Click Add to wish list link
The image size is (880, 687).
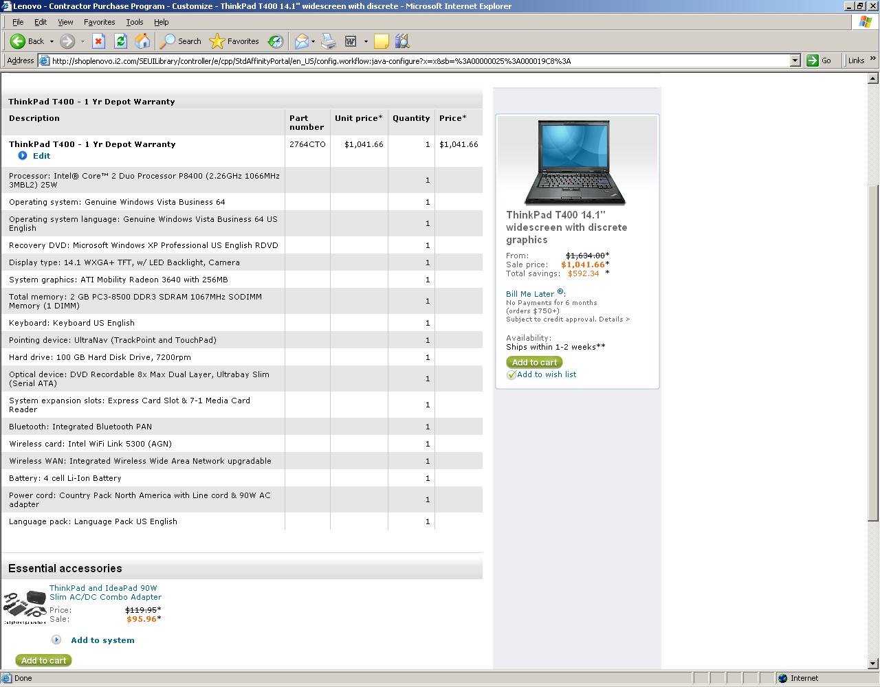(x=547, y=374)
